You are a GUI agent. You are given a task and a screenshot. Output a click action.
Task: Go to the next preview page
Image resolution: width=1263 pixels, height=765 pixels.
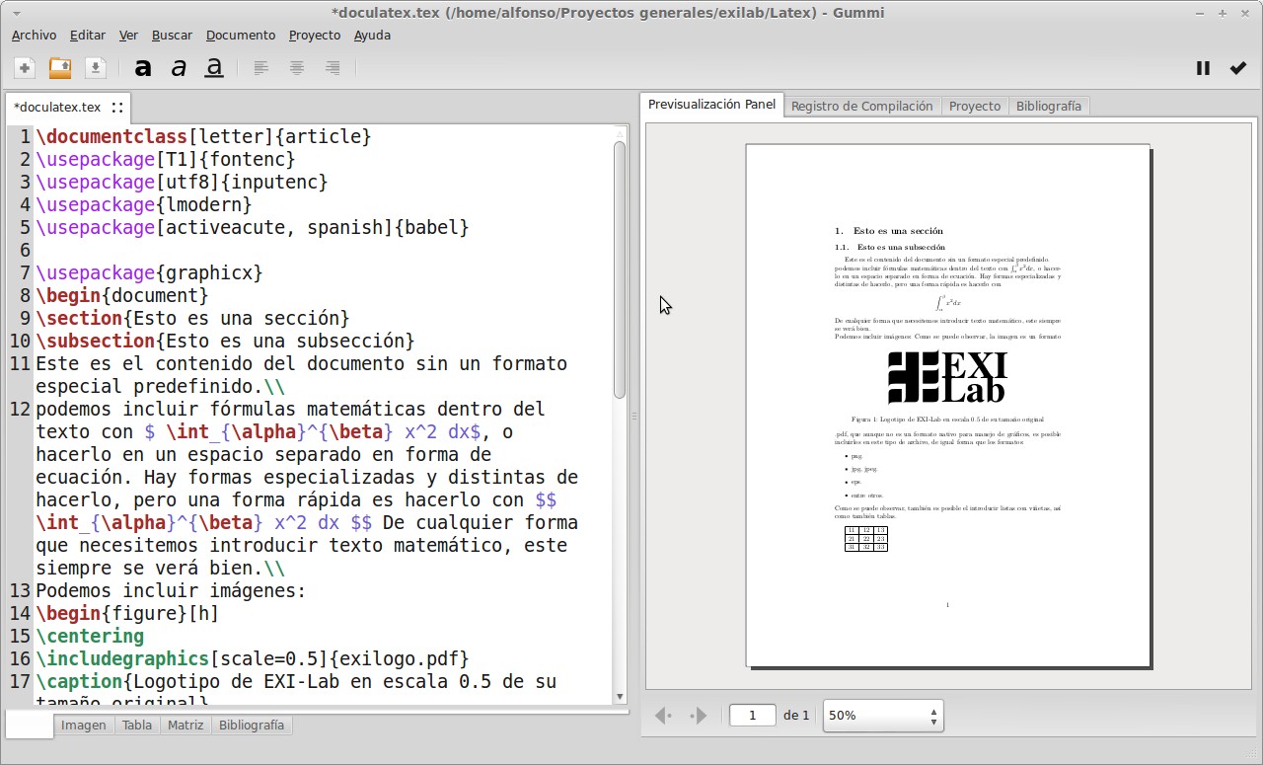point(698,716)
